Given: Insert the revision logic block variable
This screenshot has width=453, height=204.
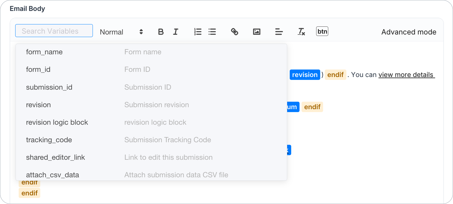Looking at the screenshot, I should 151,122.
